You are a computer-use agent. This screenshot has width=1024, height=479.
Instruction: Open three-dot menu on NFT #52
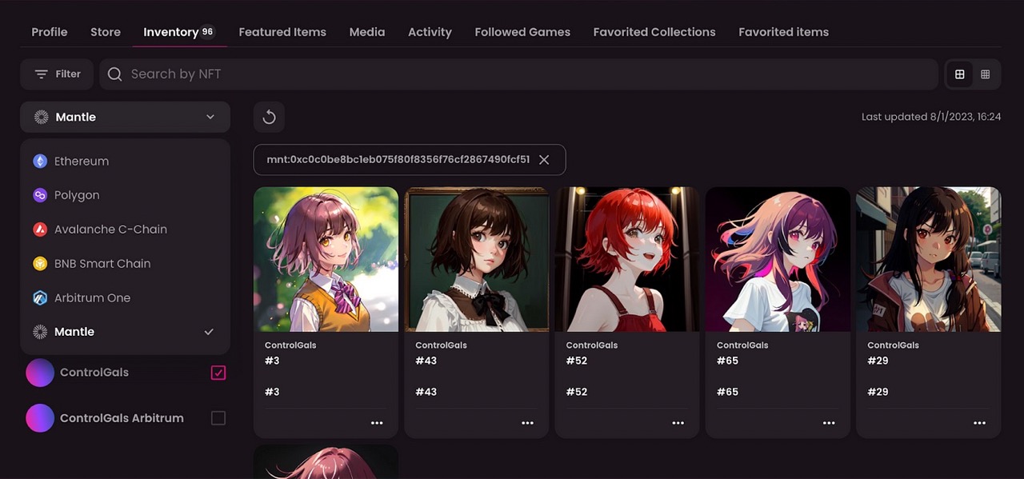pyautogui.click(x=678, y=423)
